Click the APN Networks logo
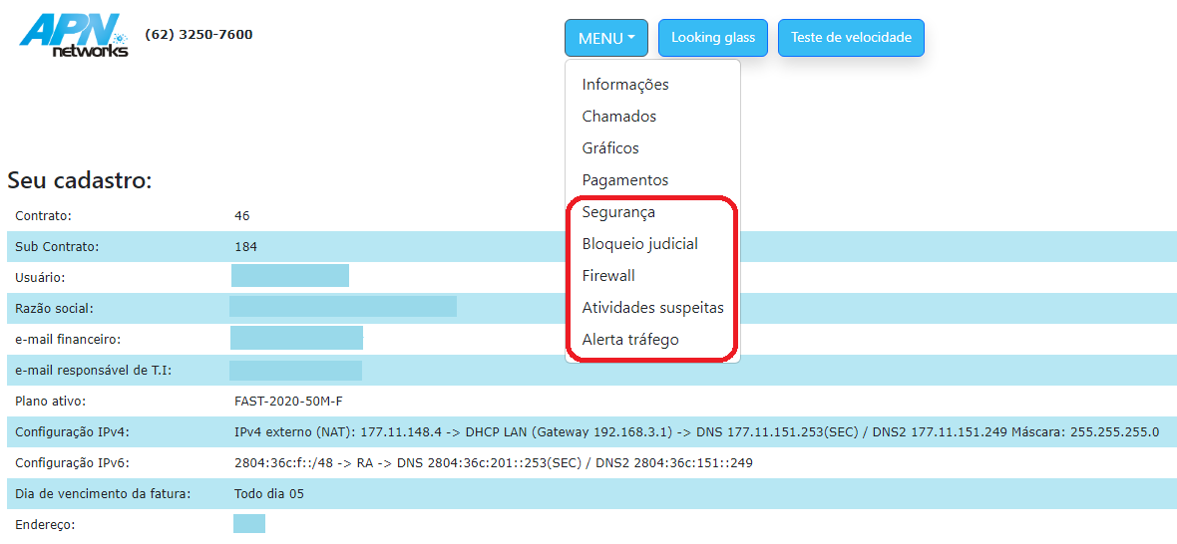 tap(75, 35)
